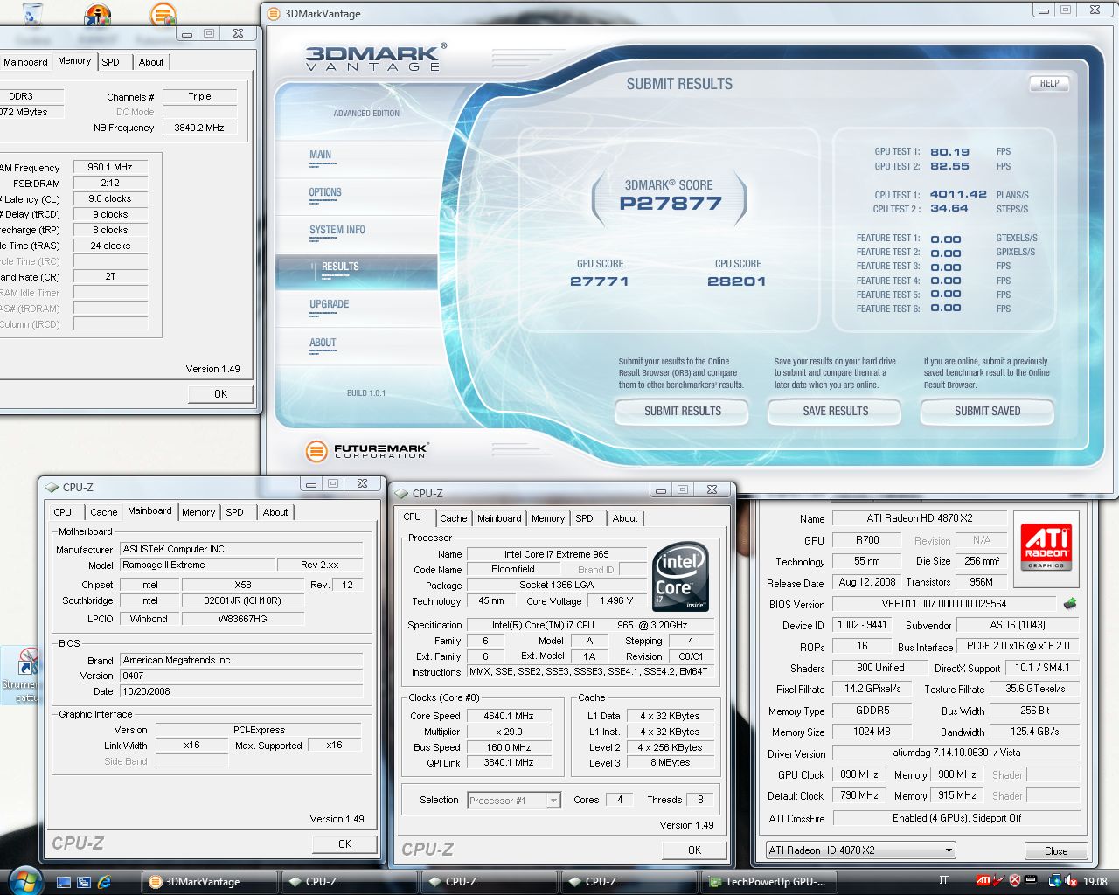The image size is (1119, 895).
Task: Click the GPU score value 27771
Action: click(x=599, y=281)
